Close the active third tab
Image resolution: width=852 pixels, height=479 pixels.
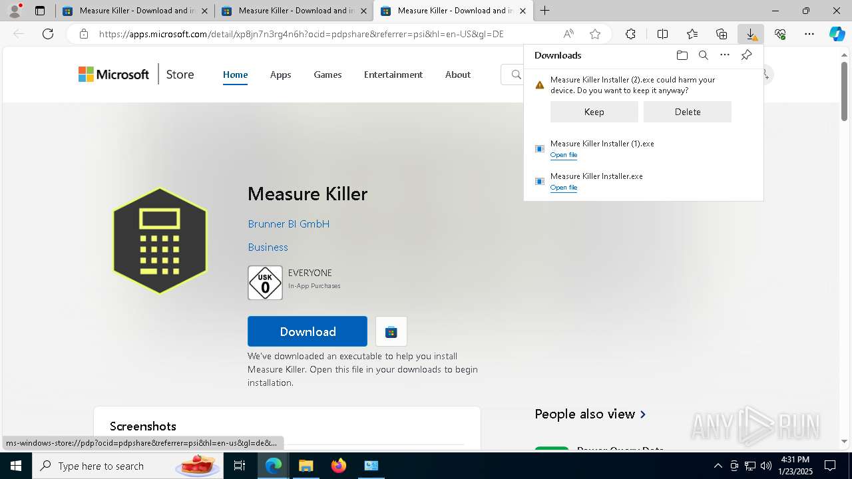coord(523,11)
